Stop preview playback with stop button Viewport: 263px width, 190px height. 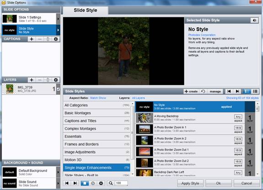(x=85, y=183)
